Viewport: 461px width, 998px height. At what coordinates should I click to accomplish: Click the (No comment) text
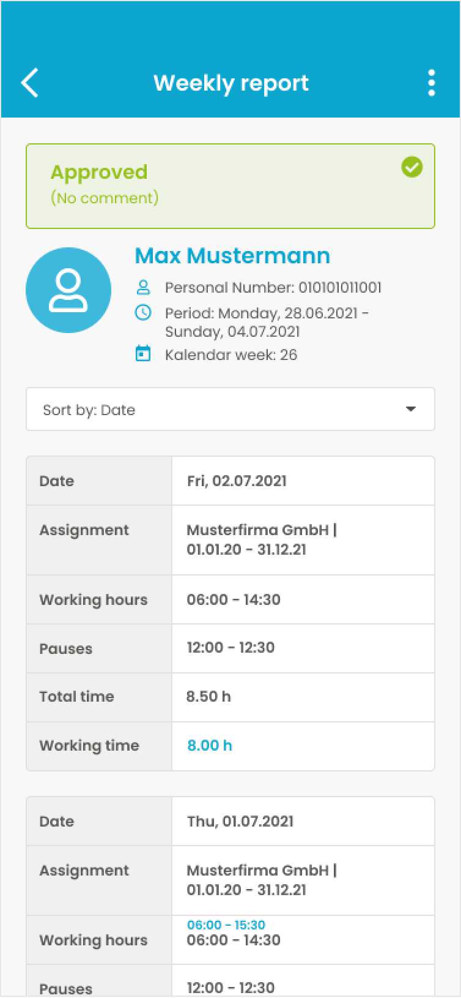coord(105,198)
